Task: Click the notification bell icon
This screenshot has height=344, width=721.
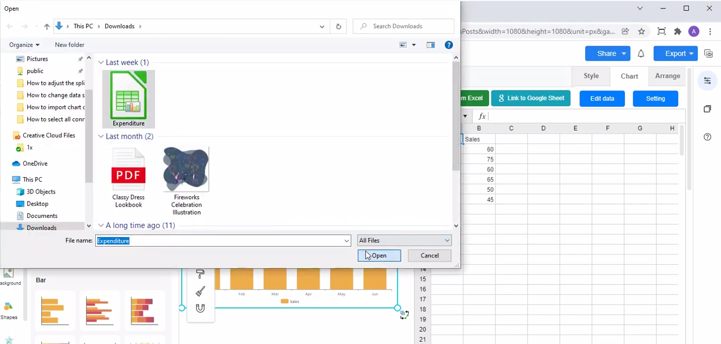Action: [641, 54]
